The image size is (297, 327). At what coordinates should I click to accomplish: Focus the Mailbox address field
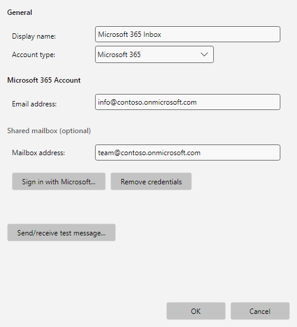tap(188, 152)
